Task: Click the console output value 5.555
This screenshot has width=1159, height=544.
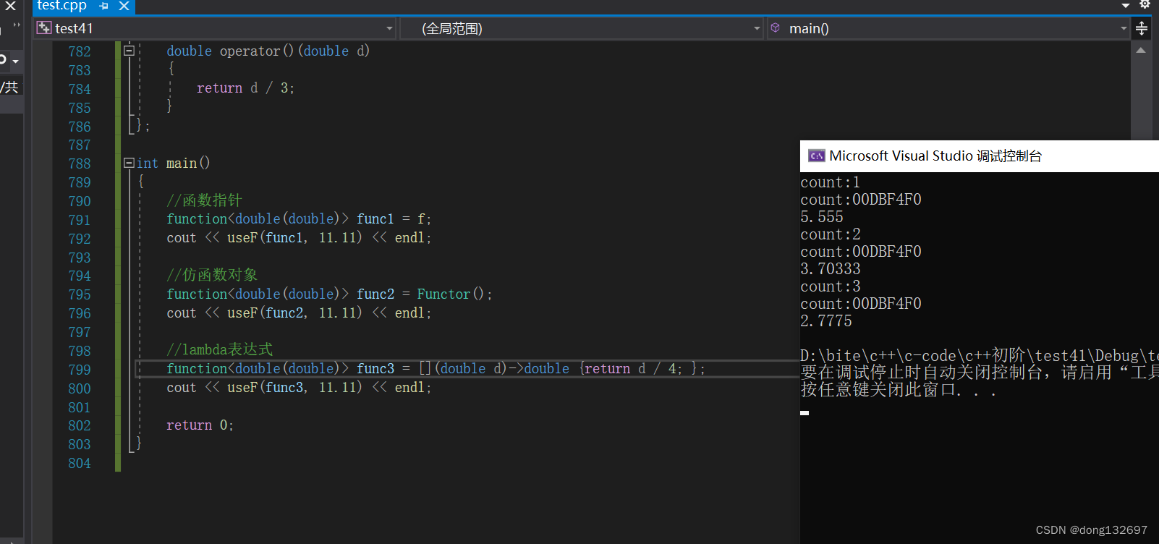Action: [822, 217]
